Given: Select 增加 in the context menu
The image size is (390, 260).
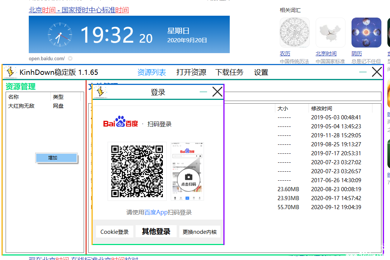Looking at the screenshot, I should coord(53,158).
